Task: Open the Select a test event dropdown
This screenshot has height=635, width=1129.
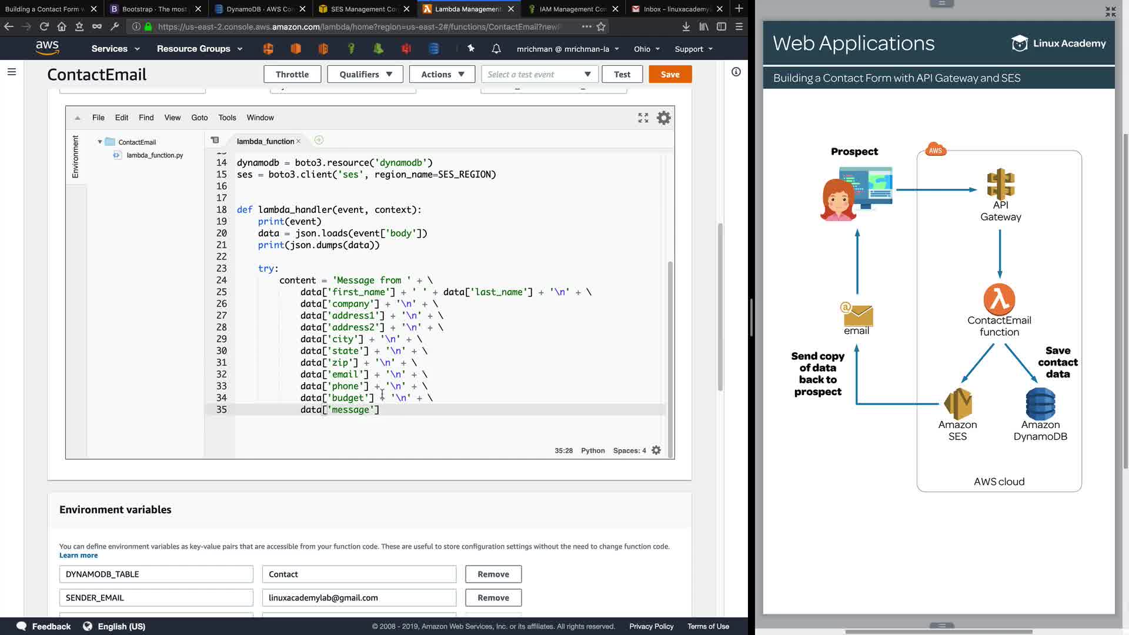Action: coord(539,74)
